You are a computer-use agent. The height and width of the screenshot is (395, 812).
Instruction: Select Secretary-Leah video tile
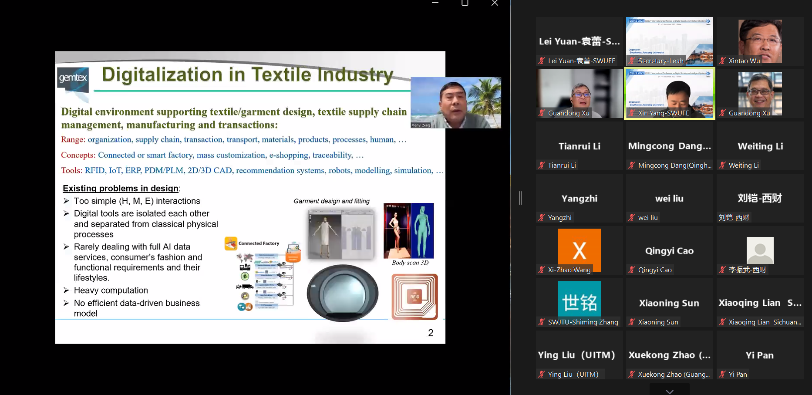(x=670, y=41)
